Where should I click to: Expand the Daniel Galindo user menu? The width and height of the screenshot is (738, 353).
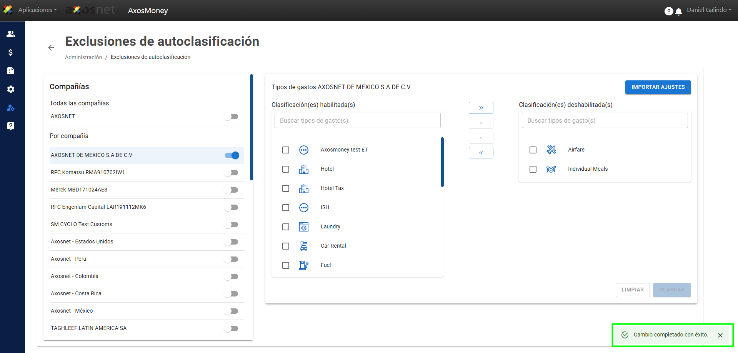tap(709, 10)
